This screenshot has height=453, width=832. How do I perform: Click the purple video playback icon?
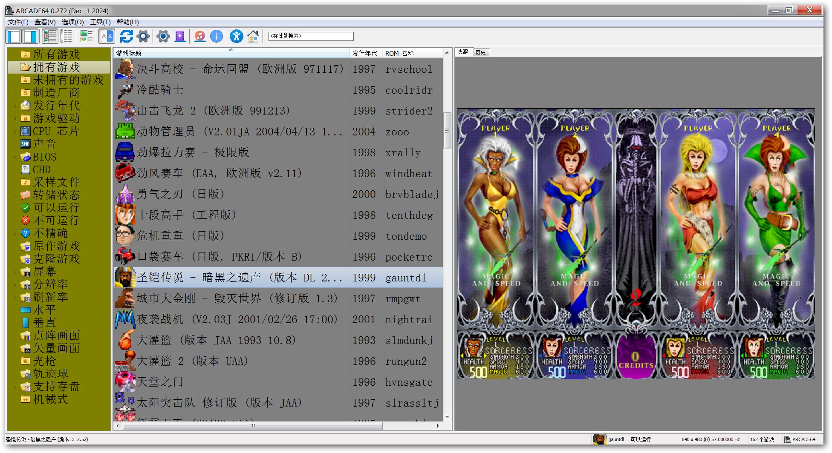pyautogui.click(x=180, y=36)
